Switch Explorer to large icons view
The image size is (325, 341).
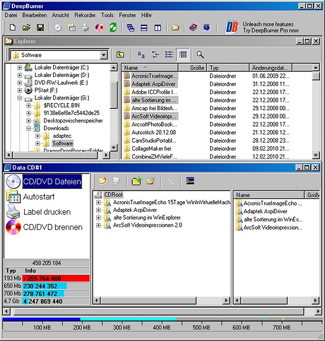(x=142, y=54)
